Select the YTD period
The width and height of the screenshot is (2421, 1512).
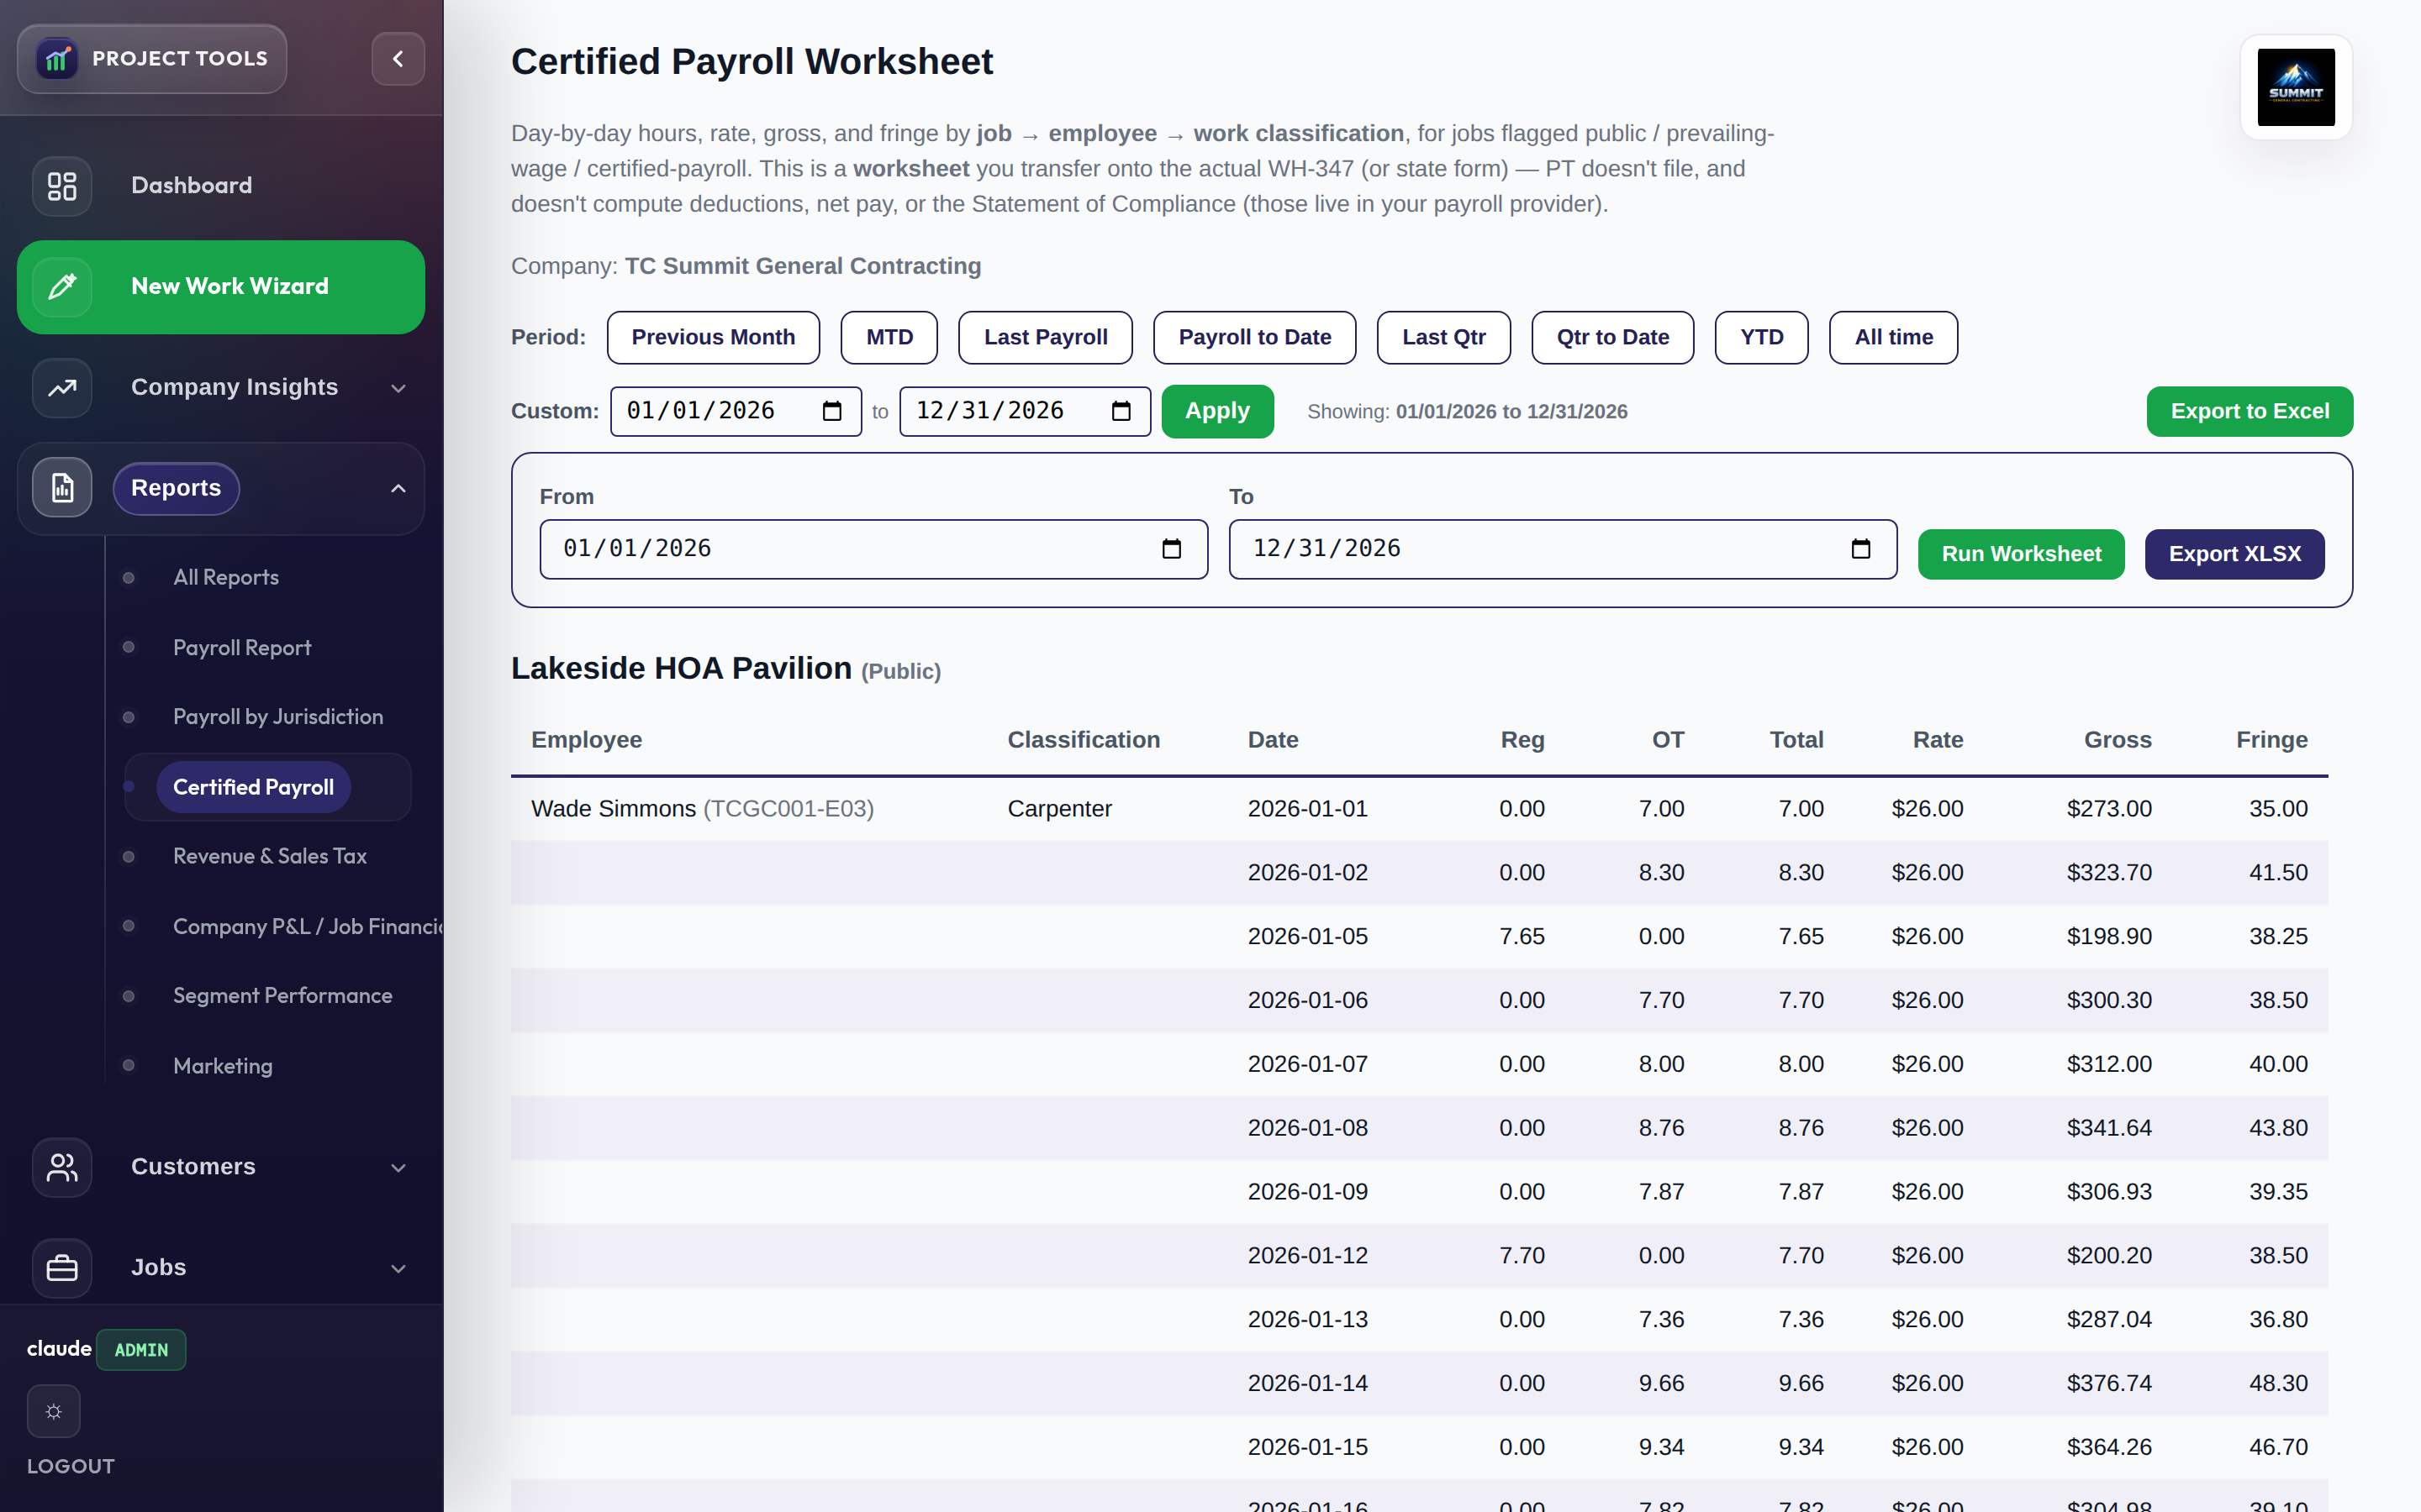[1762, 338]
